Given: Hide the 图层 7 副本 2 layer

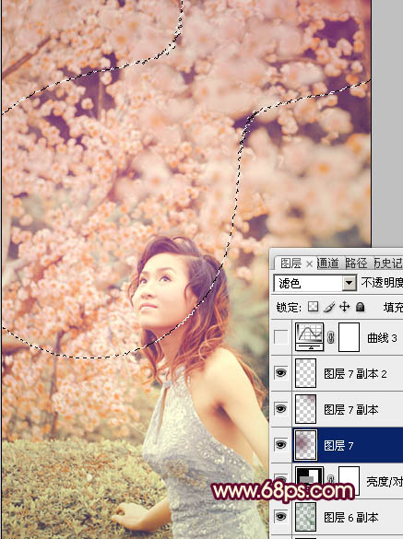Looking at the screenshot, I should [x=281, y=373].
